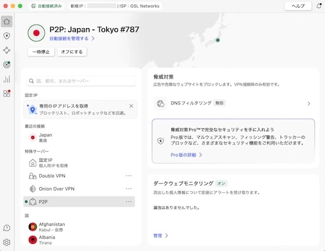Screen dimensions: 325x251
Task: Open the help question-mark sidebar icon
Action: [7, 228]
